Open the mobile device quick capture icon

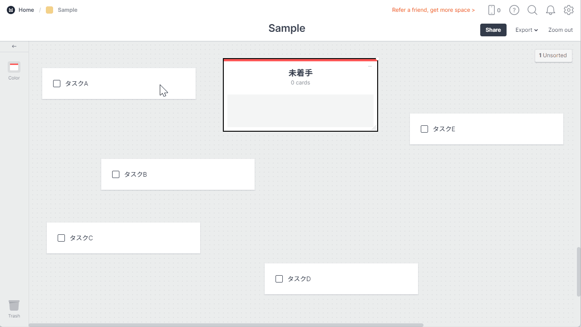491,10
